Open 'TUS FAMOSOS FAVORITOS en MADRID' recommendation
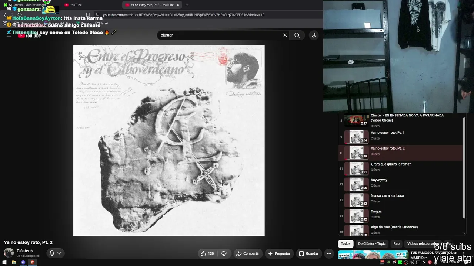 click(x=434, y=255)
